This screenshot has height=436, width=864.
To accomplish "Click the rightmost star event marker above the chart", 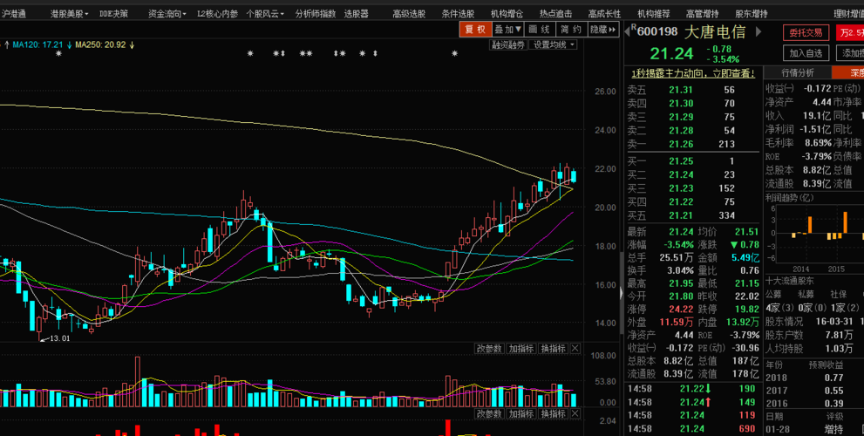I will coord(454,53).
